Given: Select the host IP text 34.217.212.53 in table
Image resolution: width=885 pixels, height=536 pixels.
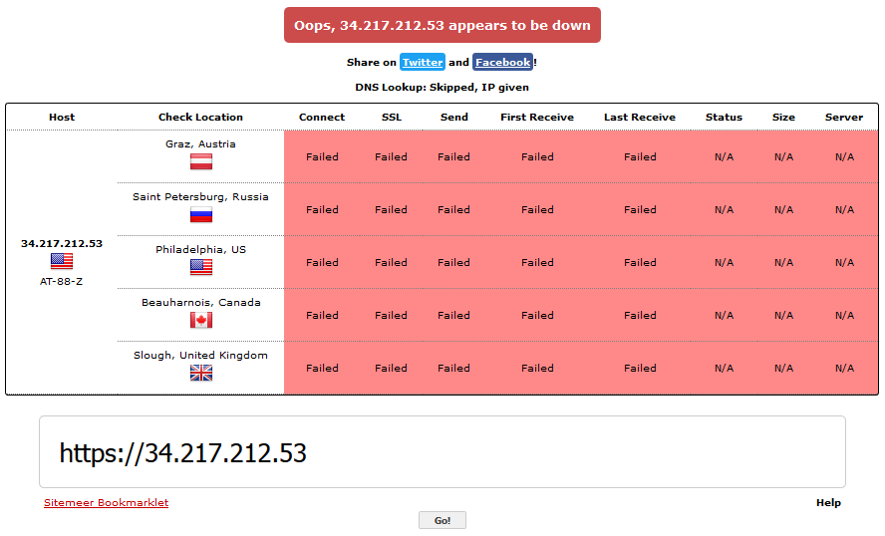Looking at the screenshot, I should tap(62, 244).
